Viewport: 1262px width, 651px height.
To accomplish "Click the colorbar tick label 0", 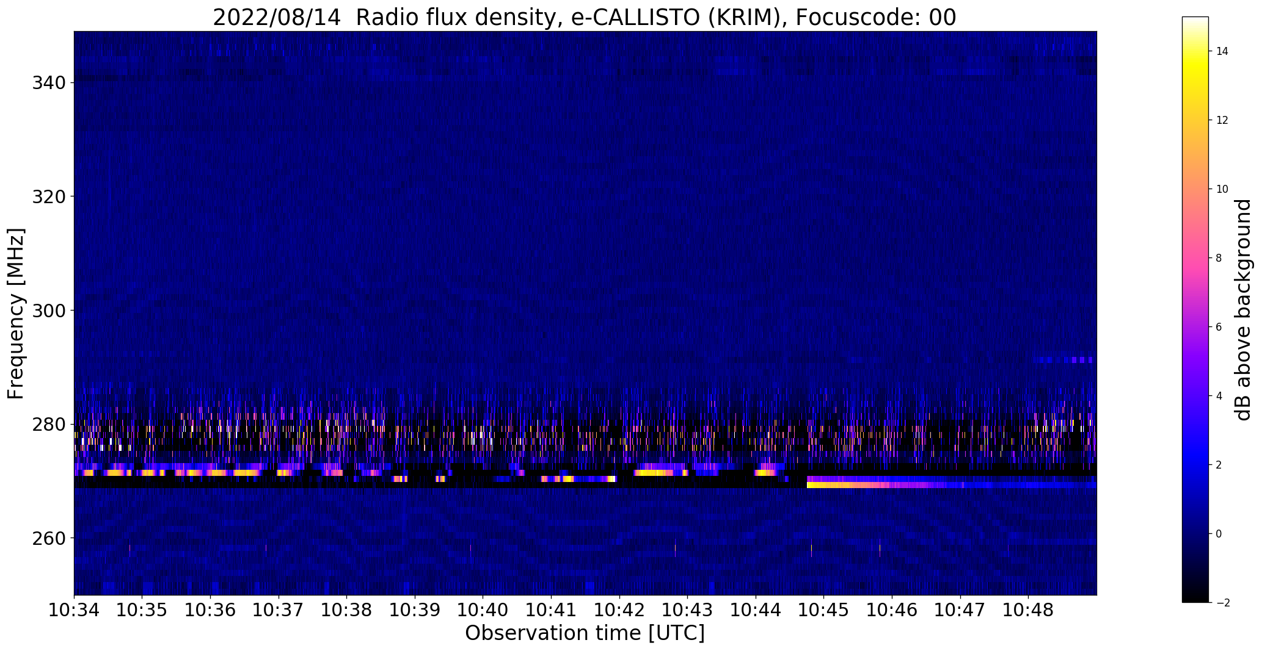I will point(1219,534).
